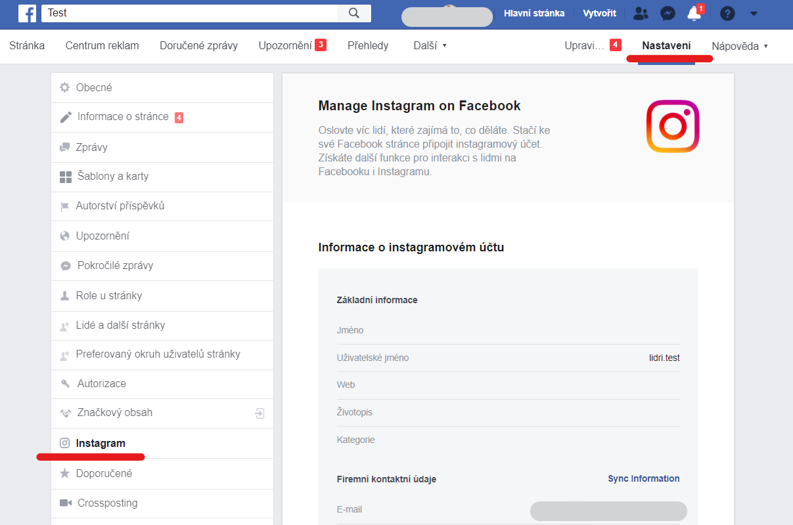Viewport: 793px width, 525px height.
Task: Open Role u stránky settings
Action: (x=162, y=295)
